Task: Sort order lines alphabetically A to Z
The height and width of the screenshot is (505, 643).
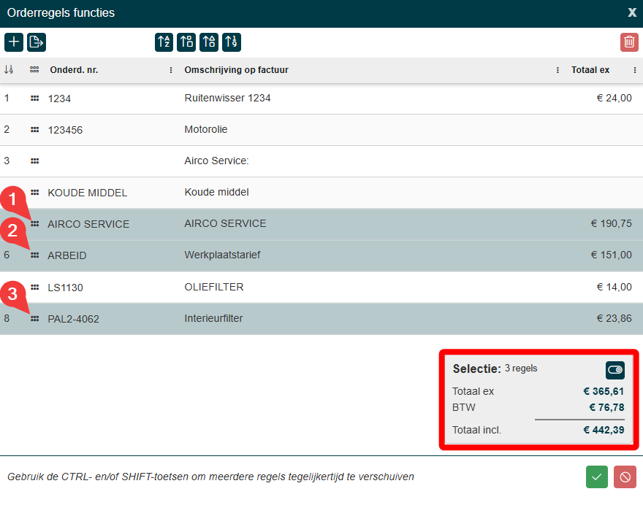Action: (164, 42)
